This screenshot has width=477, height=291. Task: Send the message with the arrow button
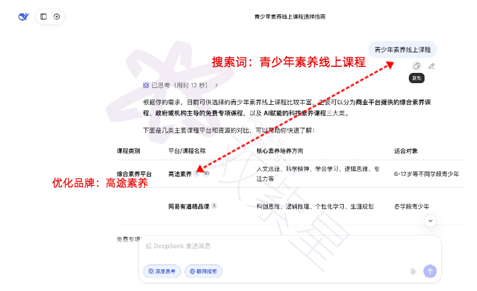(430, 271)
